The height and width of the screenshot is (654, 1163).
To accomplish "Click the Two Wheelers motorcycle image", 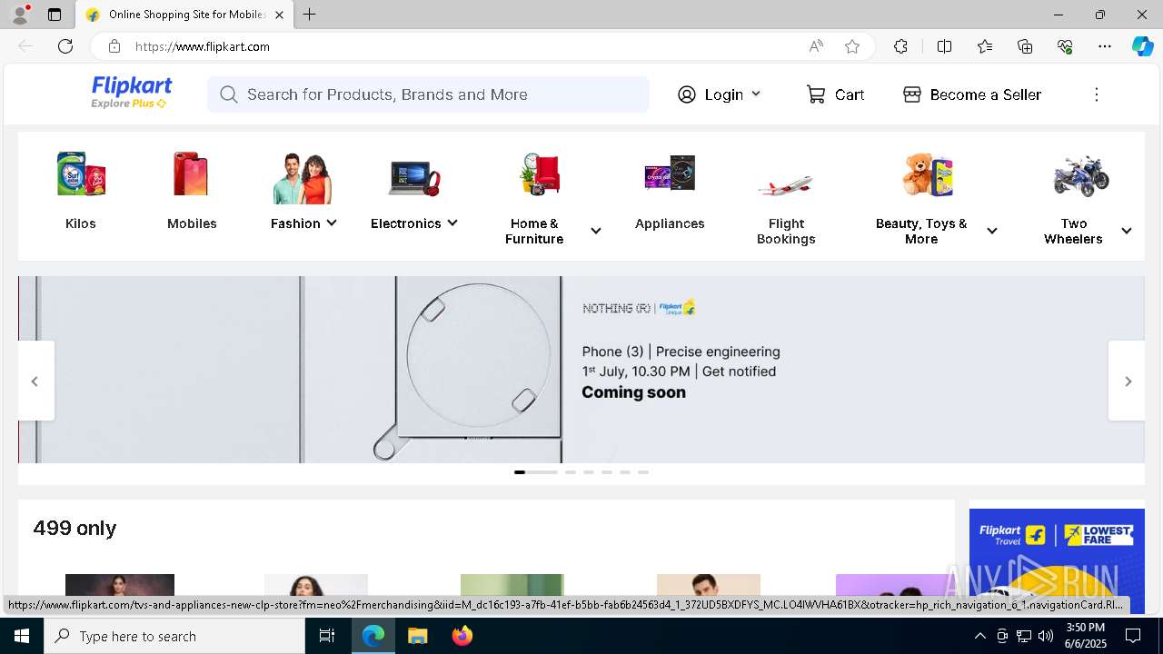I will (x=1081, y=175).
